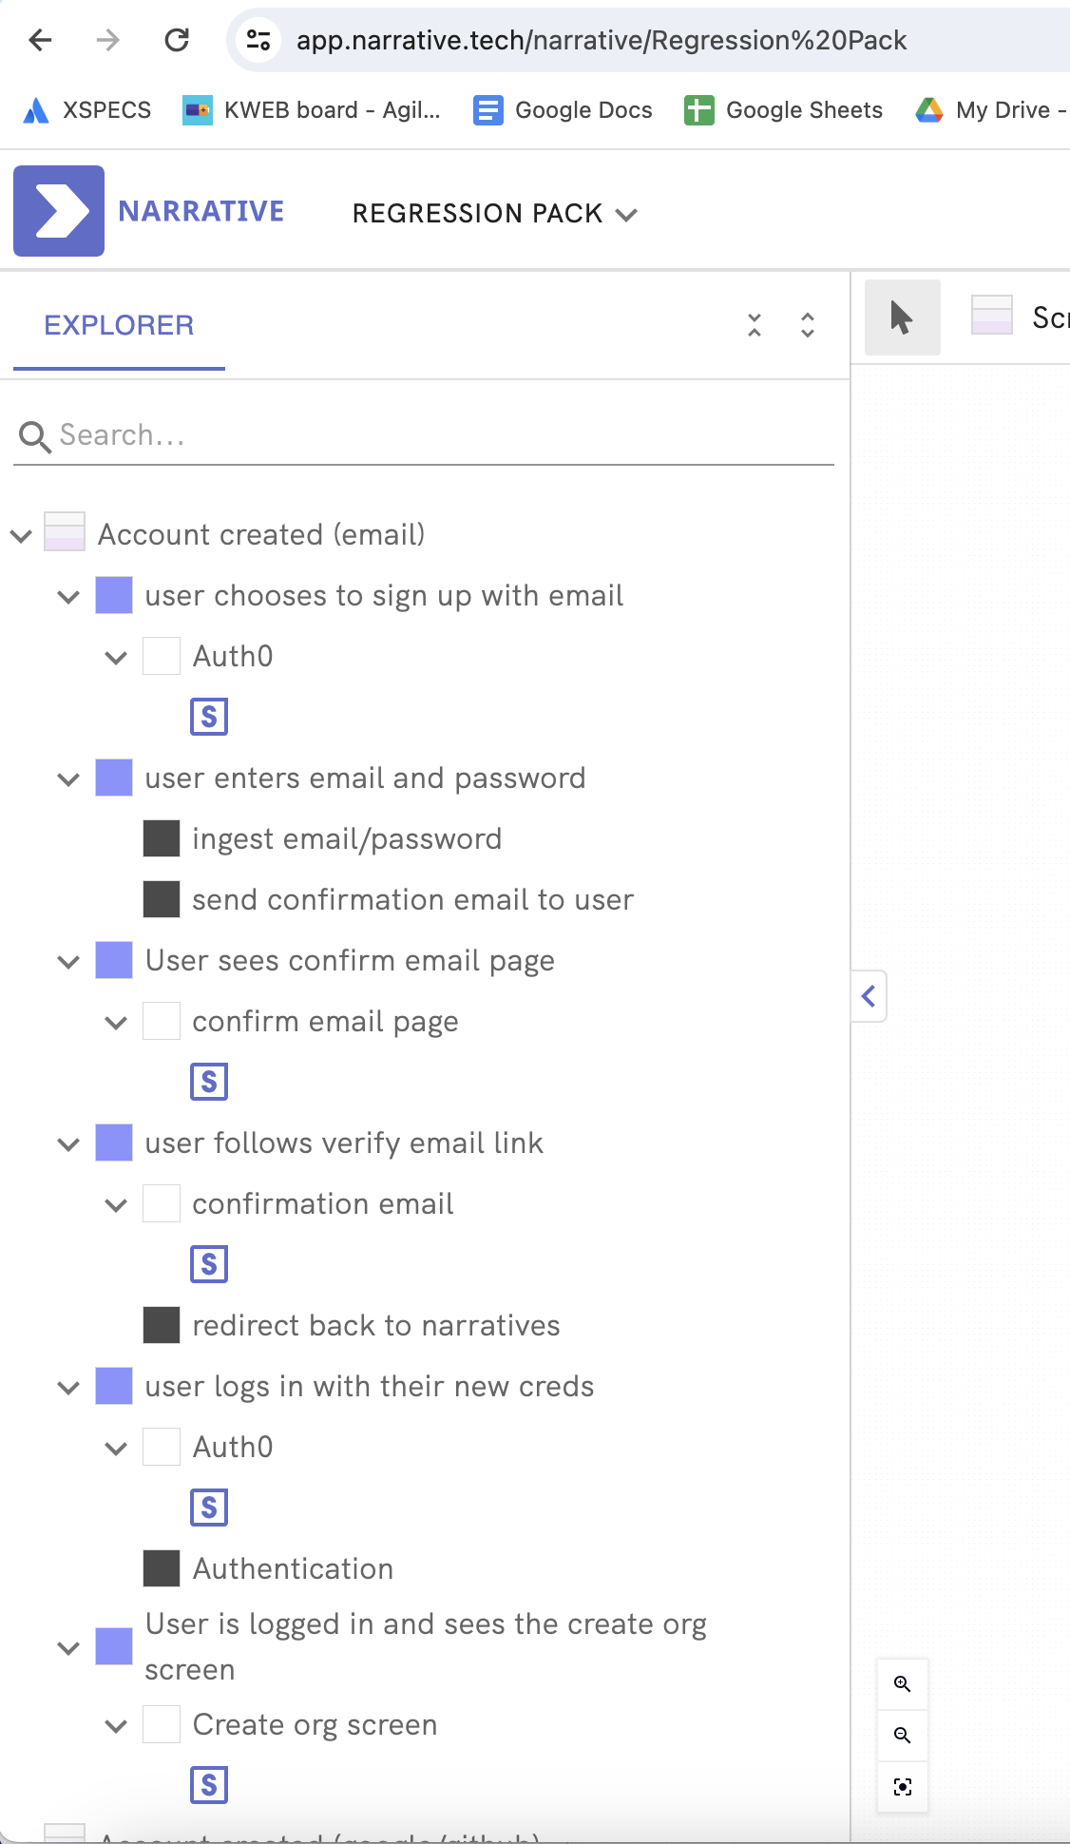Expand all explorer tree items
The width and height of the screenshot is (1070, 1844).
[x=808, y=325]
